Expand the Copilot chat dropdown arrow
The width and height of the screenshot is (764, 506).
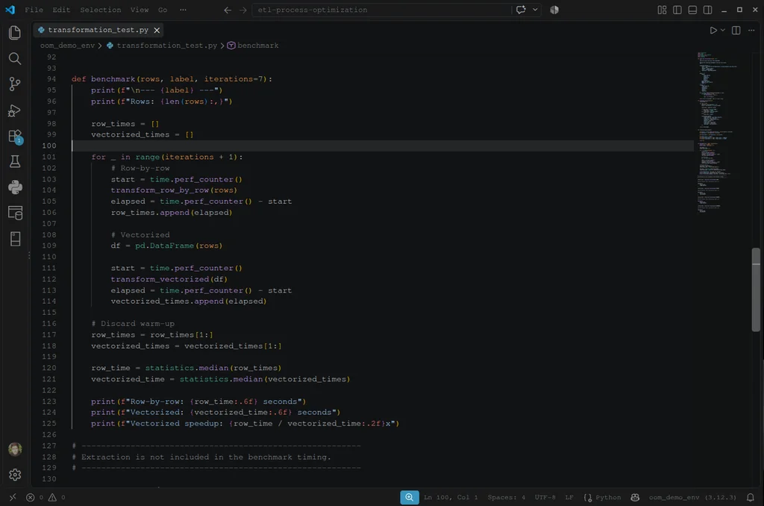(535, 10)
